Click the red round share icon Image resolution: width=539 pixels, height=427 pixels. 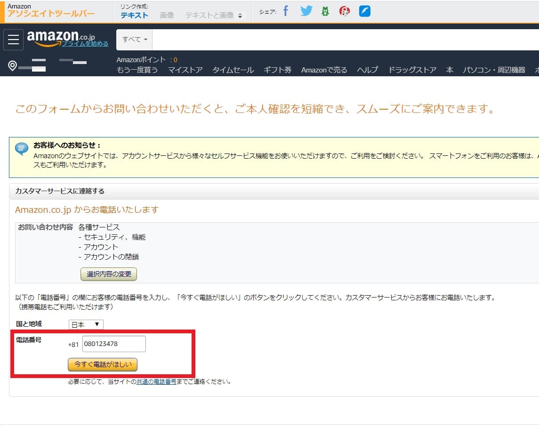pyautogui.click(x=345, y=11)
